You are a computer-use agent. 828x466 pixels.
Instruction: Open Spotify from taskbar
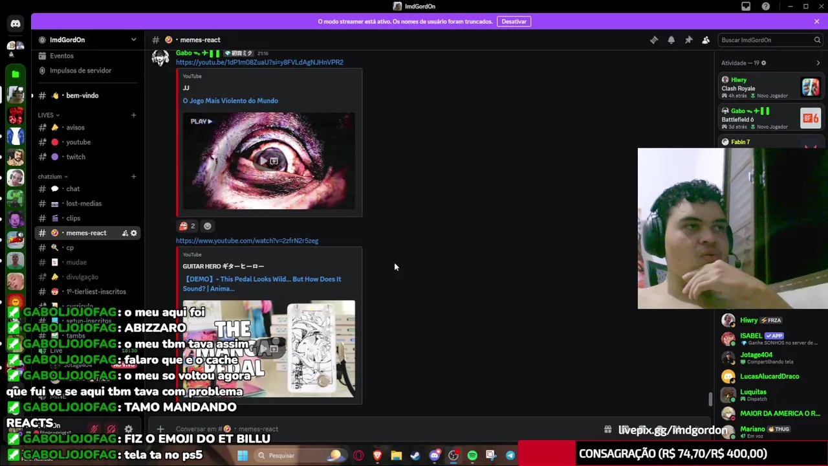[472, 456]
